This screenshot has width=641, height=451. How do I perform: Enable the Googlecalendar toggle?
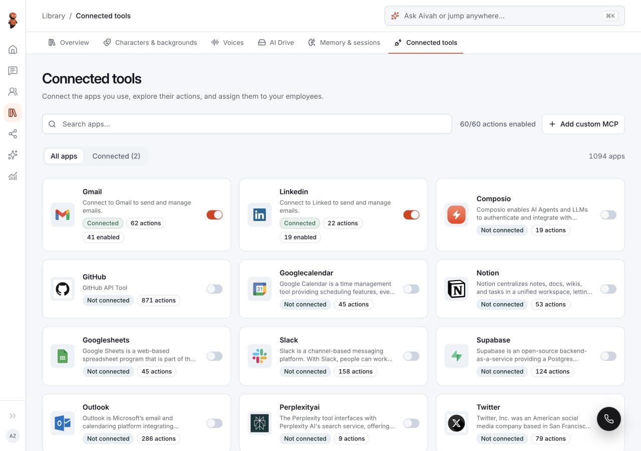tap(411, 289)
